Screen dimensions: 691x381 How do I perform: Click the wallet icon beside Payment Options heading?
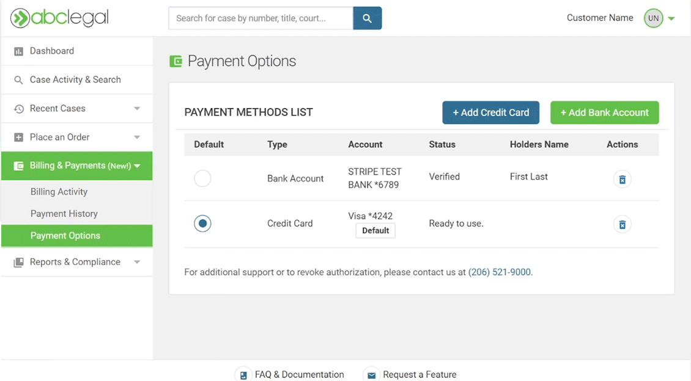click(x=176, y=61)
